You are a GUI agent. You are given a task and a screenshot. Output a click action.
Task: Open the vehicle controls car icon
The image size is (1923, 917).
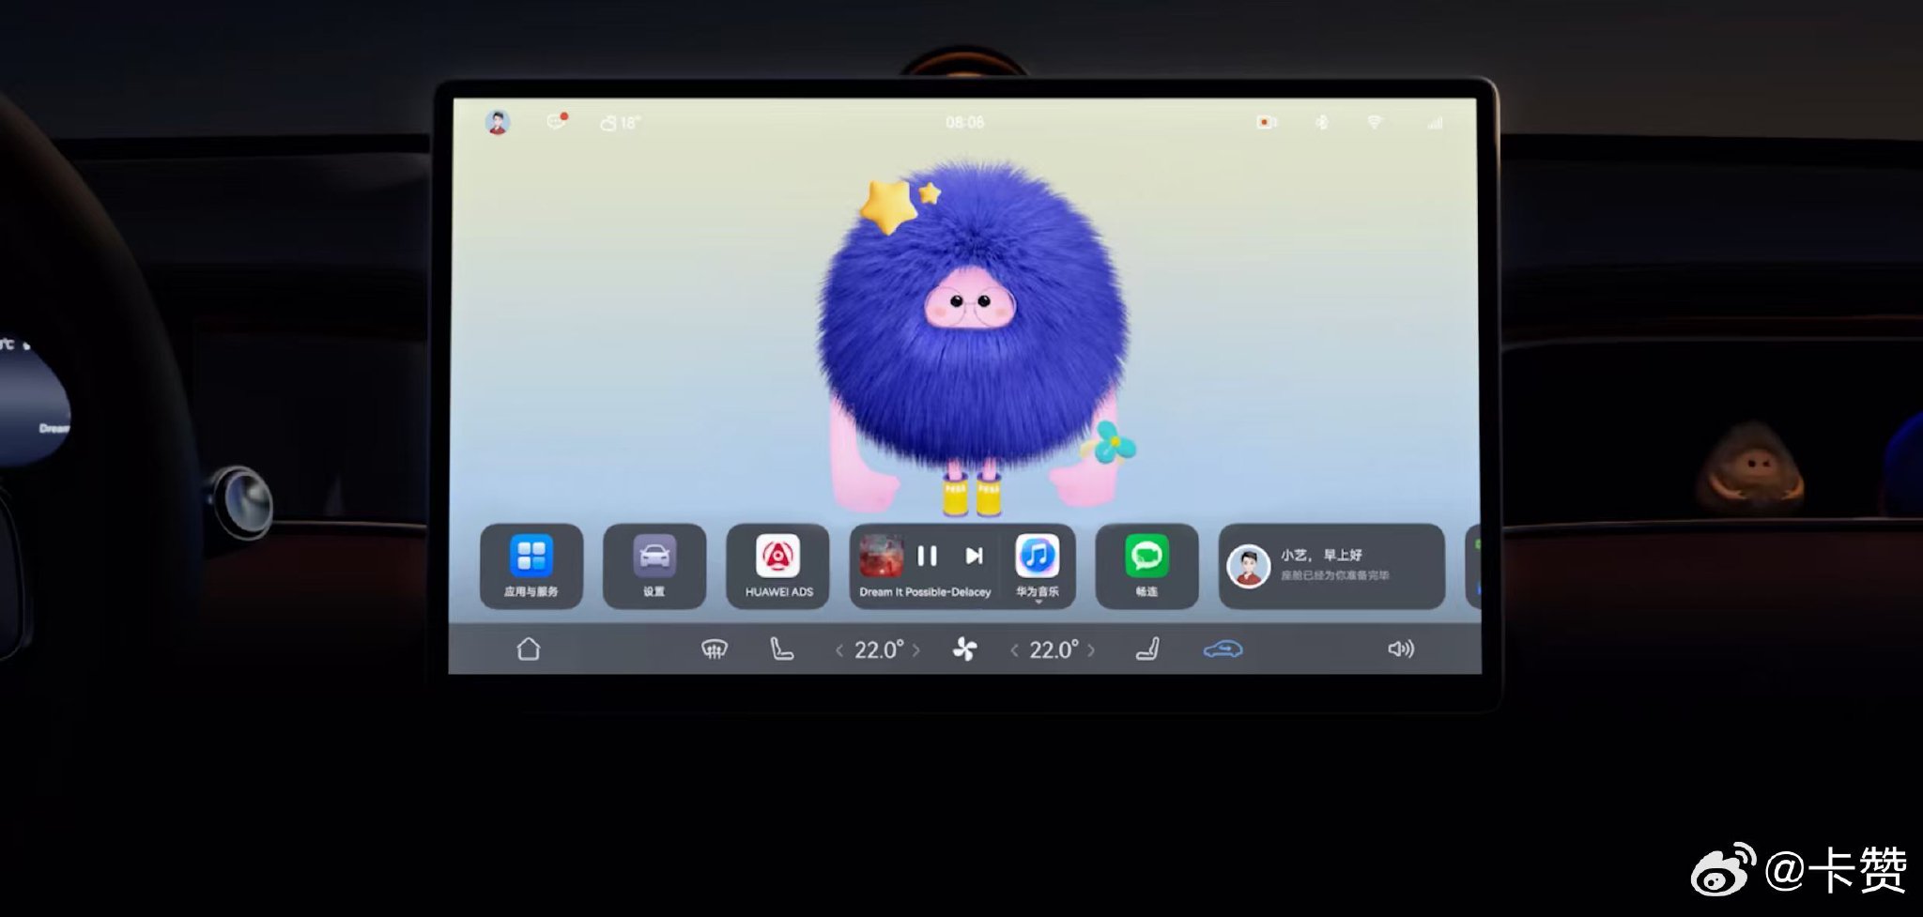pyautogui.click(x=1223, y=649)
